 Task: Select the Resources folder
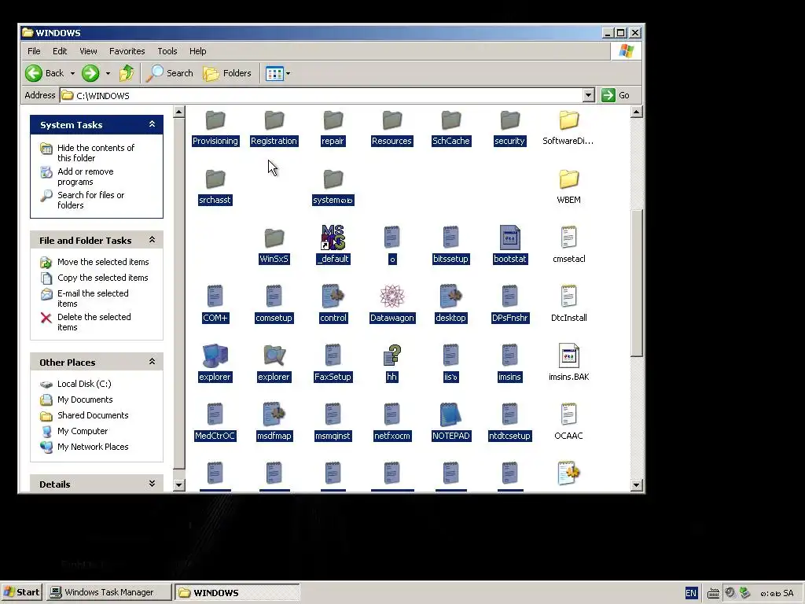pos(391,128)
